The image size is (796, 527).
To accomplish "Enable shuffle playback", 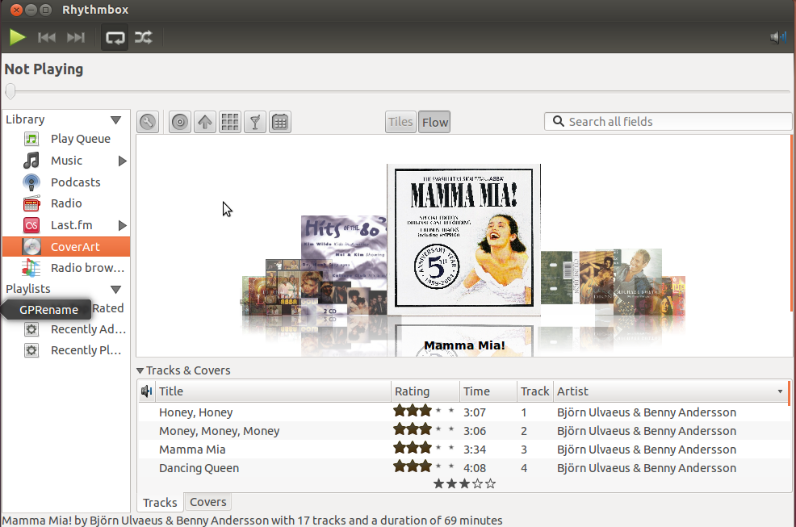I will tap(143, 37).
